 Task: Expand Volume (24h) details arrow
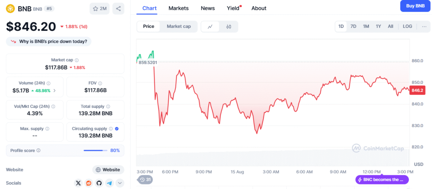pos(54,91)
